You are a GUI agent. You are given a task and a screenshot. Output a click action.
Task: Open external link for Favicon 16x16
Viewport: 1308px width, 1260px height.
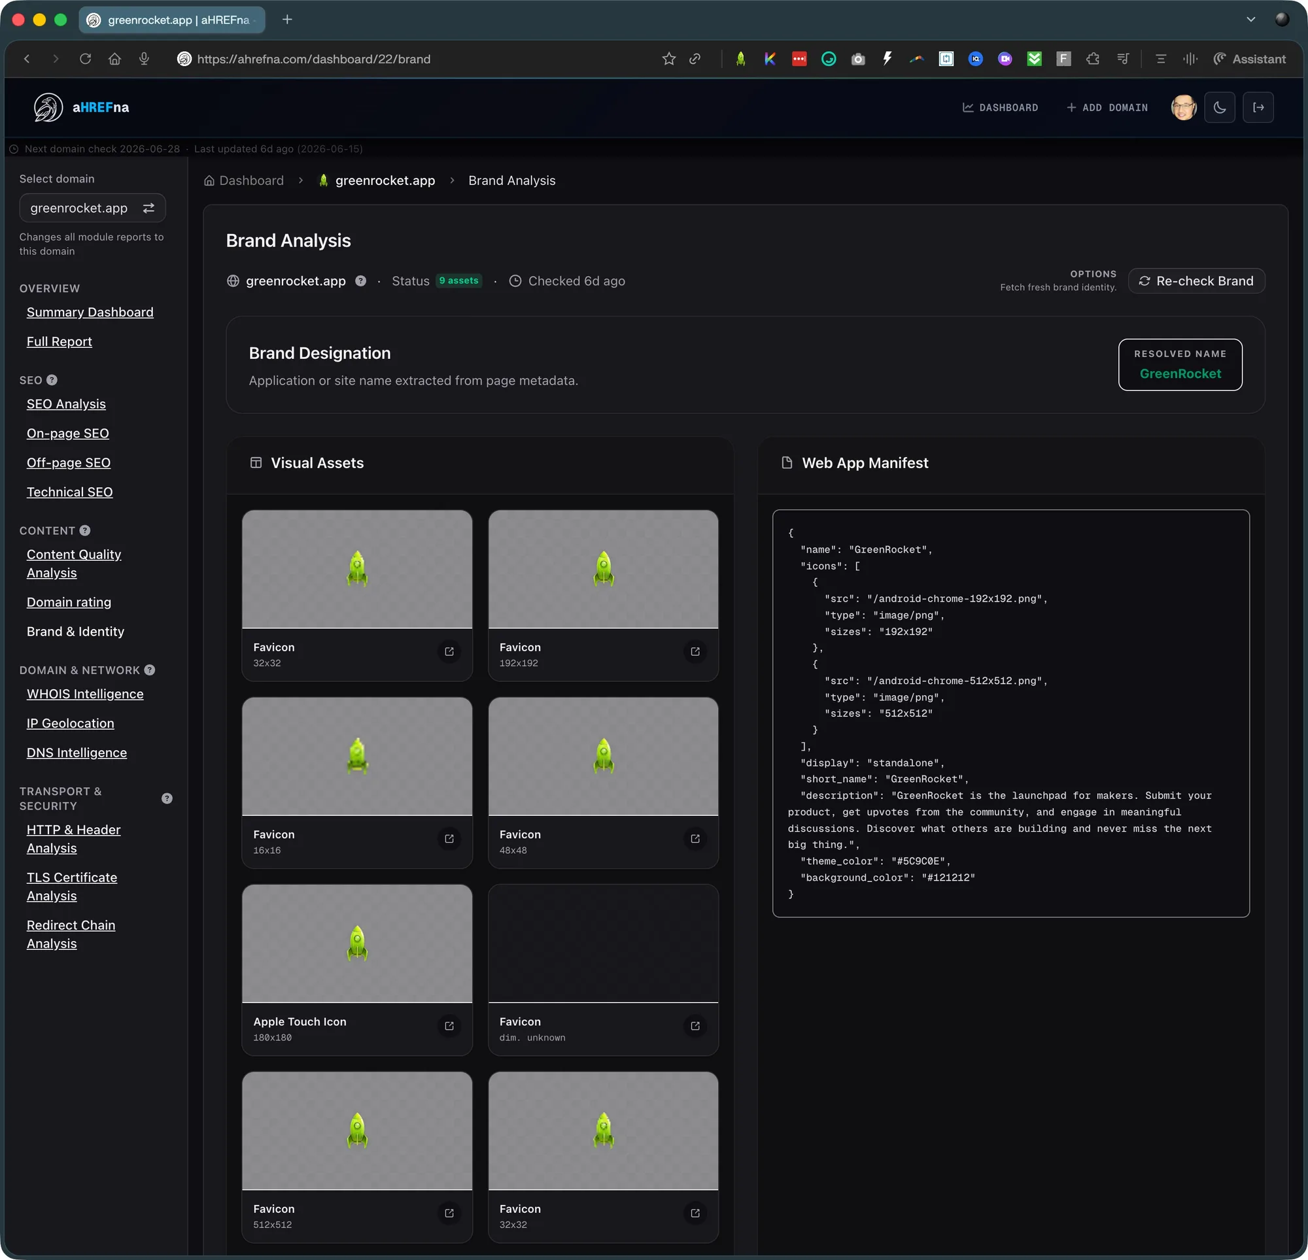tap(449, 839)
